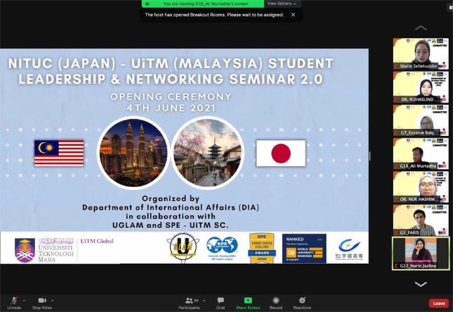Show more participant thumbnails with bottom chevron
The width and height of the screenshot is (453, 312).
[421, 284]
